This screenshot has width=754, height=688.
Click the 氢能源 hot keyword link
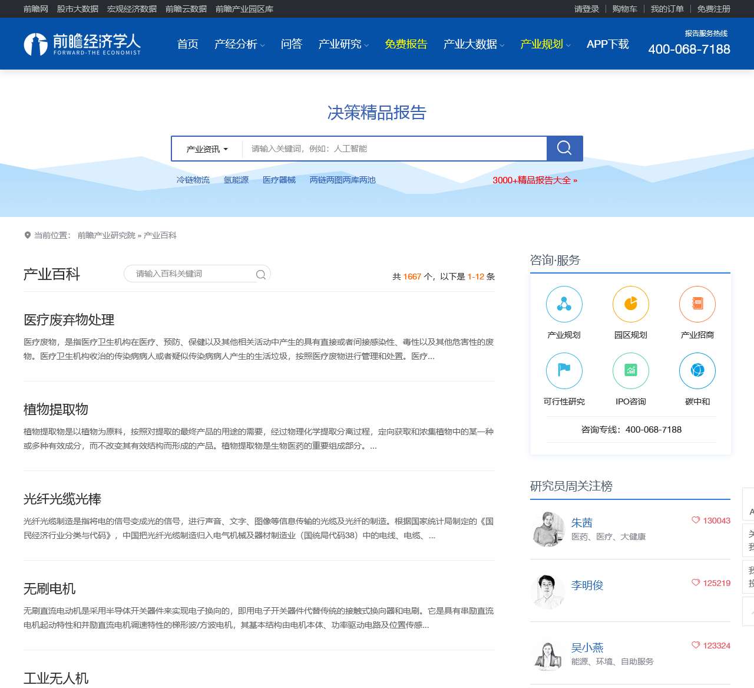(236, 180)
